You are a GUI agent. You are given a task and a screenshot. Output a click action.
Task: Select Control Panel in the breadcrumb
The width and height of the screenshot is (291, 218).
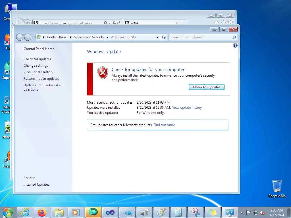tap(57, 37)
